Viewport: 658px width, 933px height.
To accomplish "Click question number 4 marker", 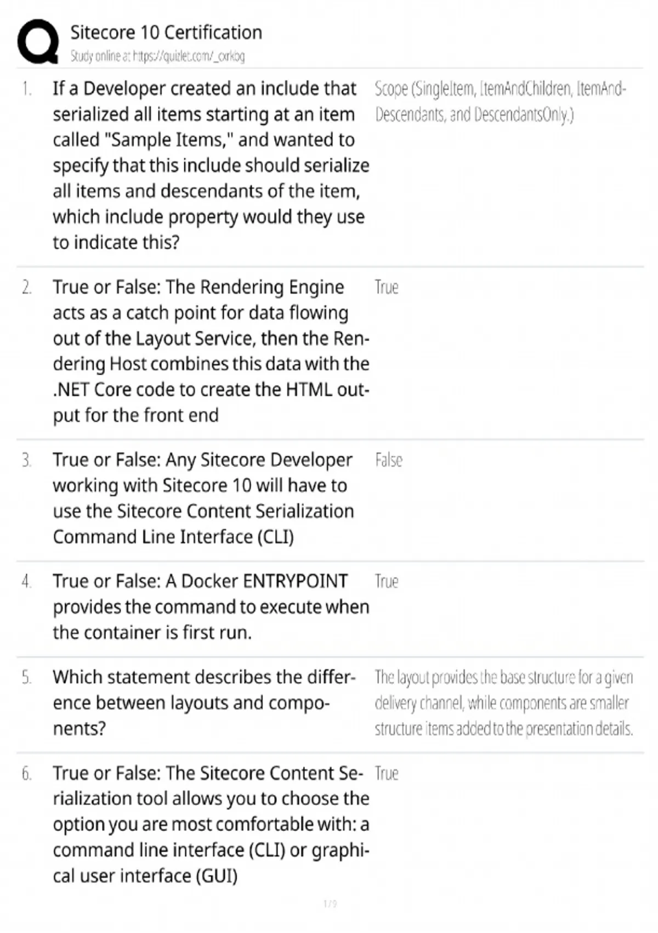I will coord(27,582).
